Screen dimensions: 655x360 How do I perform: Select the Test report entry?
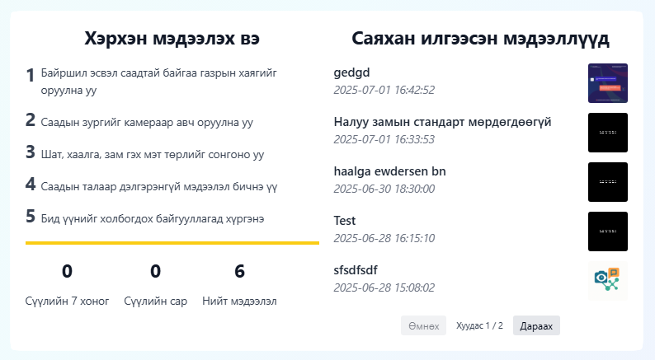345,221
